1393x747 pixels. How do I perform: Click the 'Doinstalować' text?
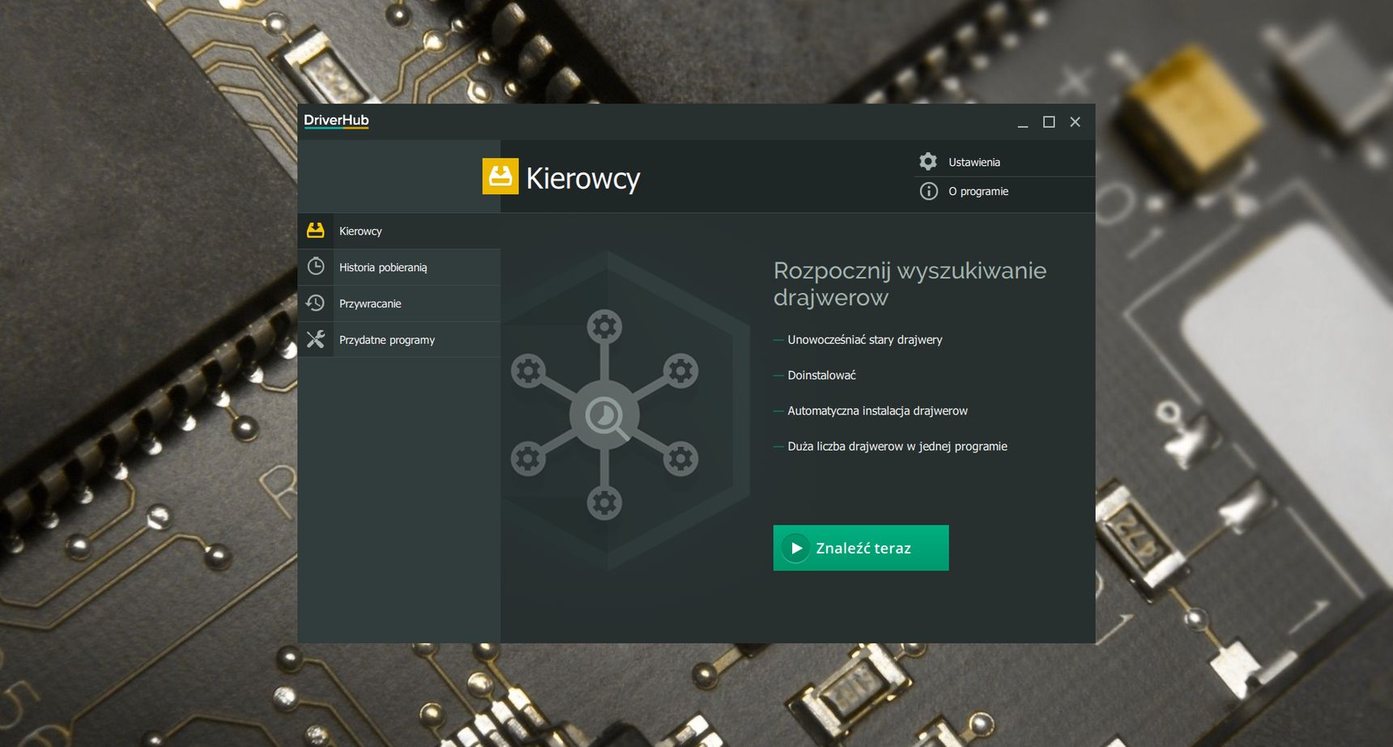pyautogui.click(x=821, y=376)
